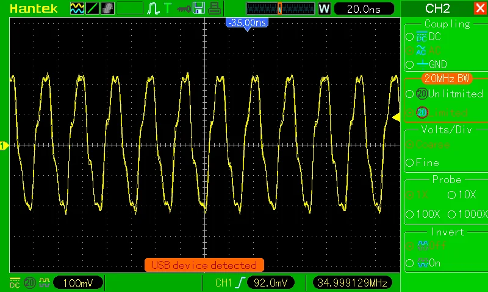
Task: Select DC coupling
Action: tap(423, 36)
